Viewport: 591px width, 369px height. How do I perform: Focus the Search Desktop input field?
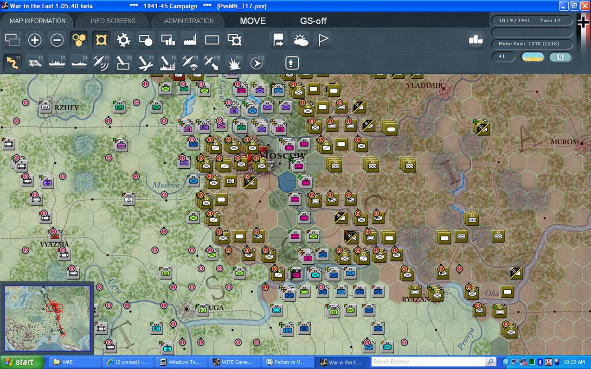428,362
